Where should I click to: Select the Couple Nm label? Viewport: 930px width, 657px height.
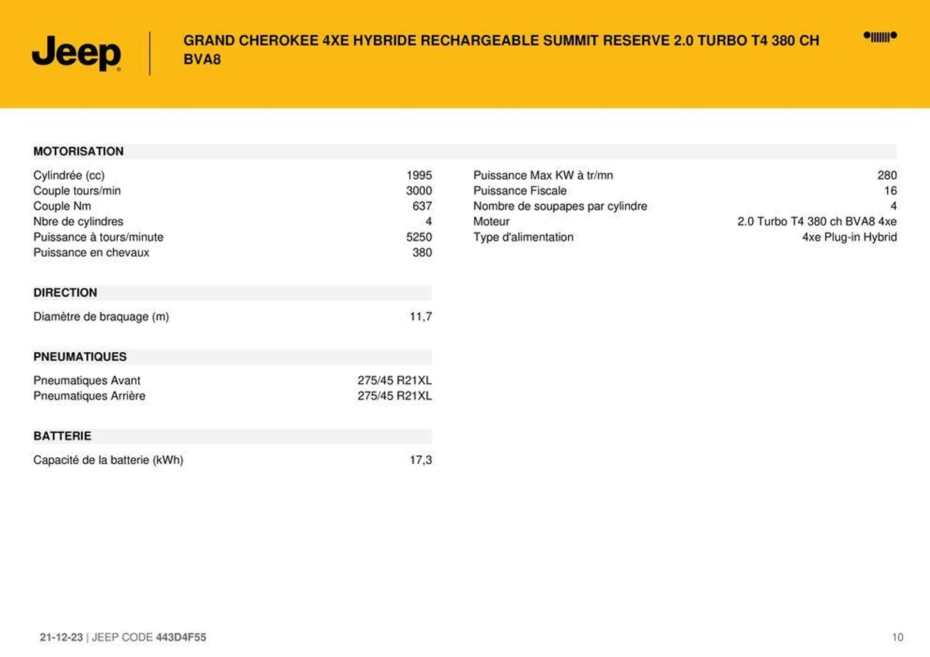62,206
